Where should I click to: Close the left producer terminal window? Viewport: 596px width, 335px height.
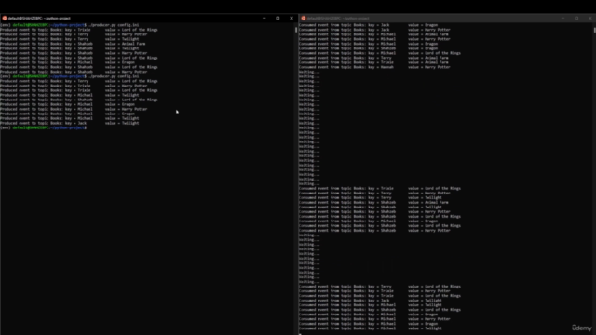click(291, 19)
